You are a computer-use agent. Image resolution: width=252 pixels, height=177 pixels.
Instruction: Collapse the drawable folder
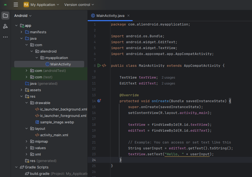tap(27, 103)
